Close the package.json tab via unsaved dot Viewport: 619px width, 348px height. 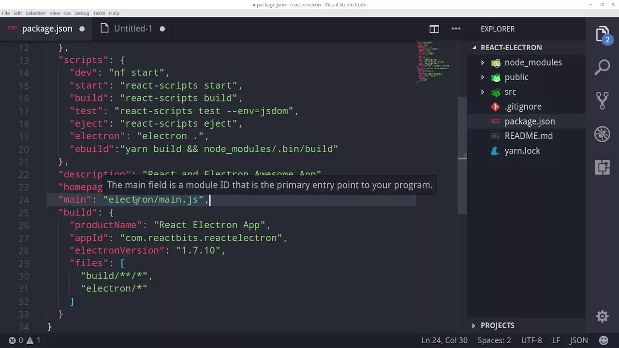pos(82,29)
